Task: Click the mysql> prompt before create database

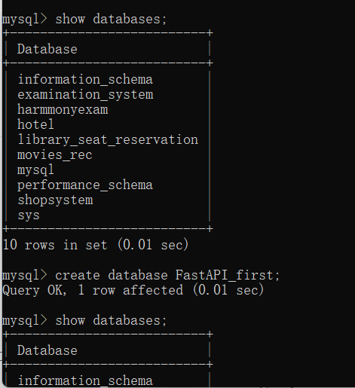Action: click(25, 276)
